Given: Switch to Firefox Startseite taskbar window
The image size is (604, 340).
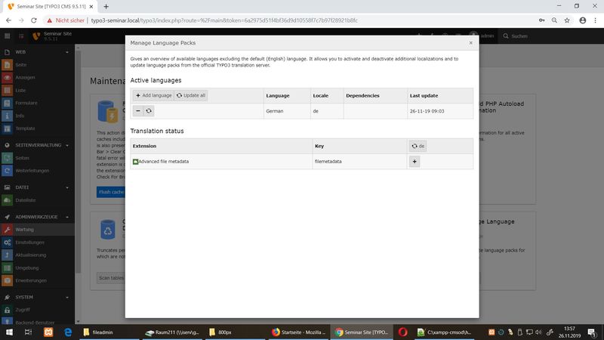Looking at the screenshot, I should pos(298,332).
